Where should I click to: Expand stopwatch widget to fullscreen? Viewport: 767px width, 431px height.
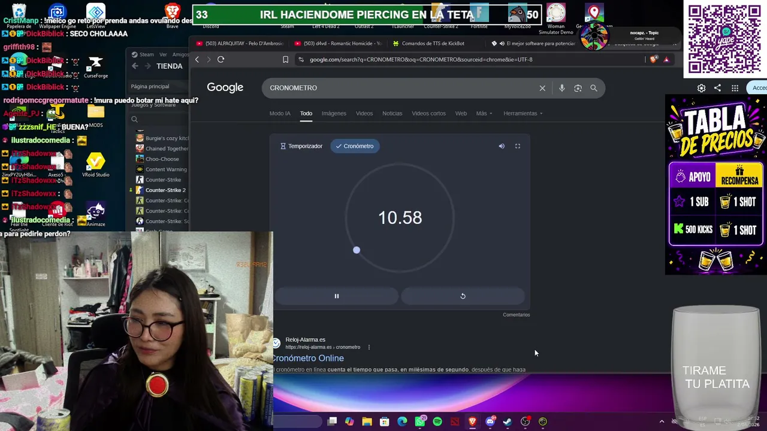(518, 146)
